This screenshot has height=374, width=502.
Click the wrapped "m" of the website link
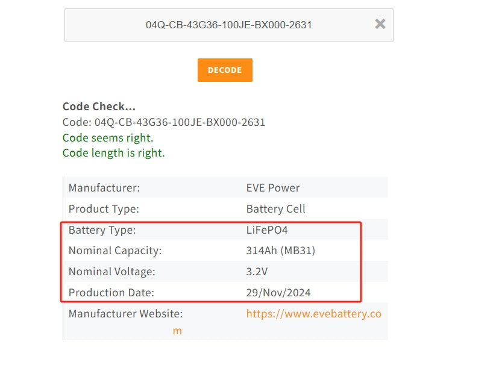tap(177, 331)
